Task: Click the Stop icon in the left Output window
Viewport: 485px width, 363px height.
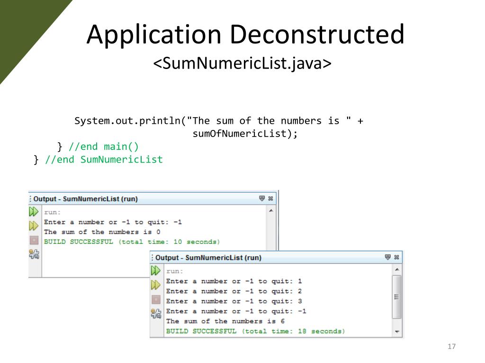Action: tap(34, 240)
